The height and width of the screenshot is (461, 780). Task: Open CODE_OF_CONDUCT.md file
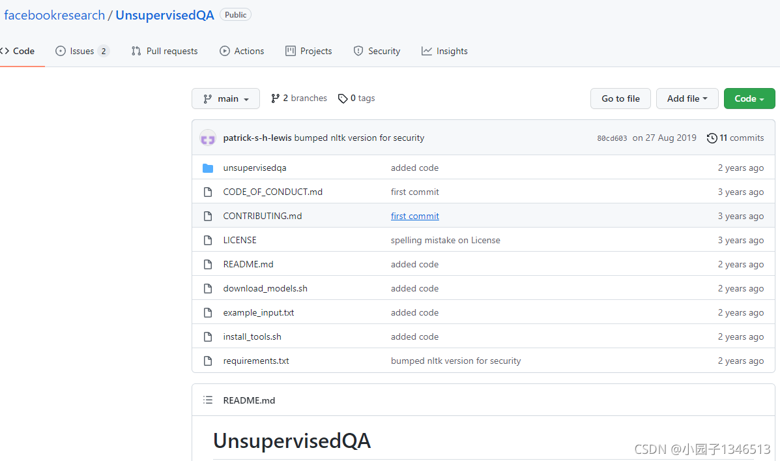(x=272, y=192)
